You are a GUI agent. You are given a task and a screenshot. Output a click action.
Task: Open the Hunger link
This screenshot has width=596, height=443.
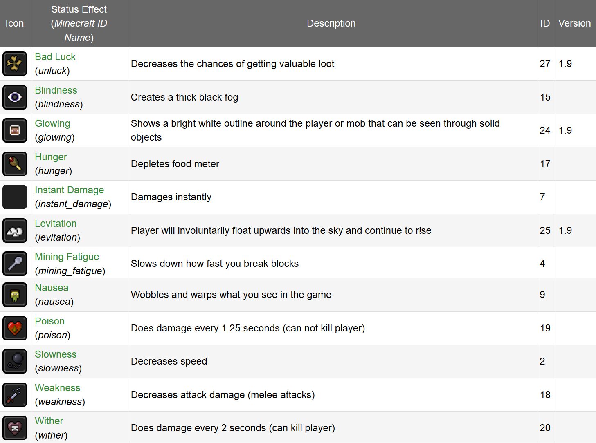click(x=51, y=157)
